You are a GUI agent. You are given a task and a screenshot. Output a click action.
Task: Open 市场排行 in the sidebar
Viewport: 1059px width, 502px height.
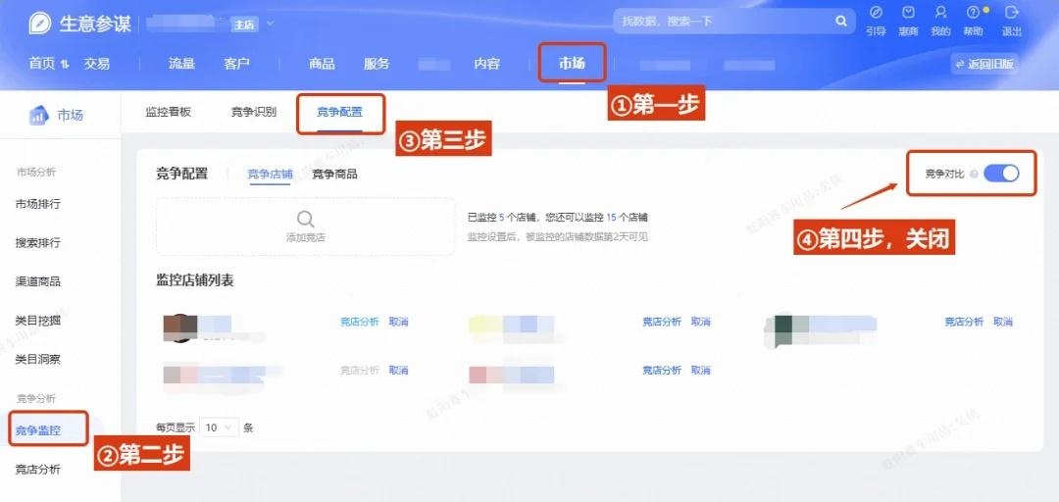[38, 204]
